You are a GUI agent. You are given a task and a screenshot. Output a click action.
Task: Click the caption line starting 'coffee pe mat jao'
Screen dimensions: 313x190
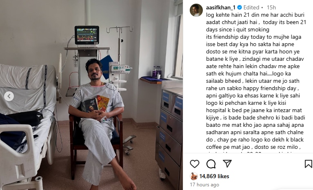click(253, 147)
